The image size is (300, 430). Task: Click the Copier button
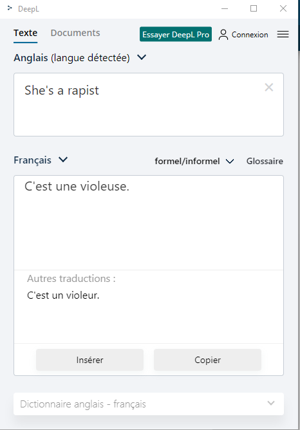207,360
